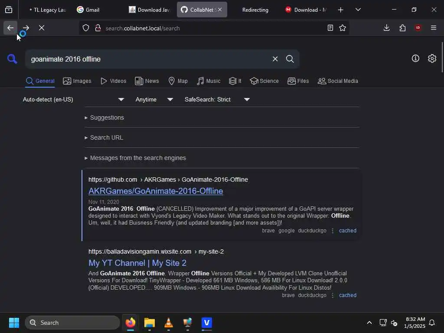Screen dimensions: 444x333
Task: Open the clock showing 8:32 AM
Action: click(415, 323)
